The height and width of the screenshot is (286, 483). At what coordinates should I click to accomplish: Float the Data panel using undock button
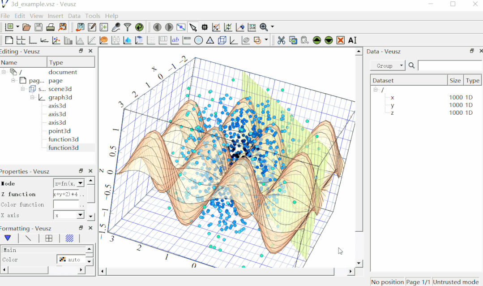click(472, 51)
